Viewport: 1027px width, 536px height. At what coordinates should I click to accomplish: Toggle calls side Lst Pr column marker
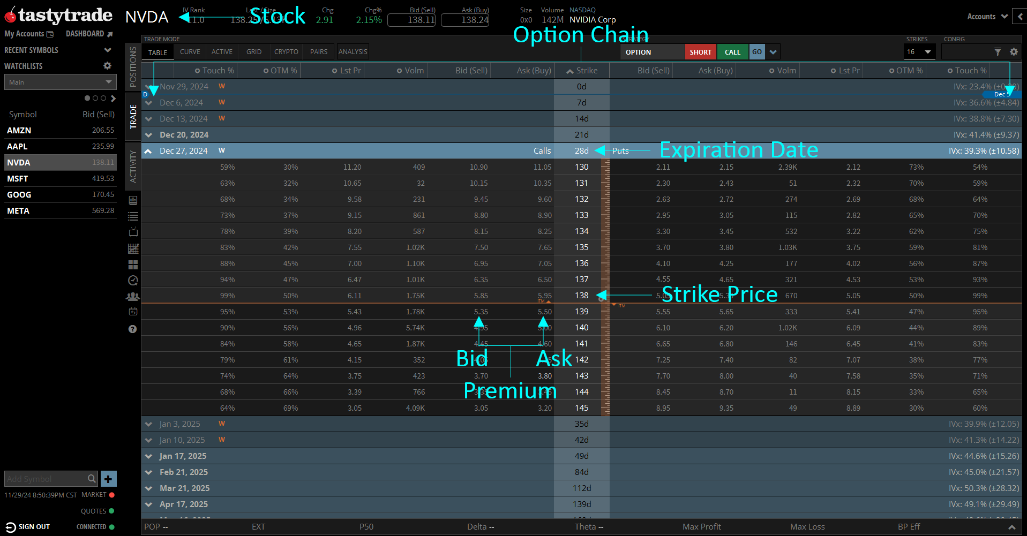point(335,71)
